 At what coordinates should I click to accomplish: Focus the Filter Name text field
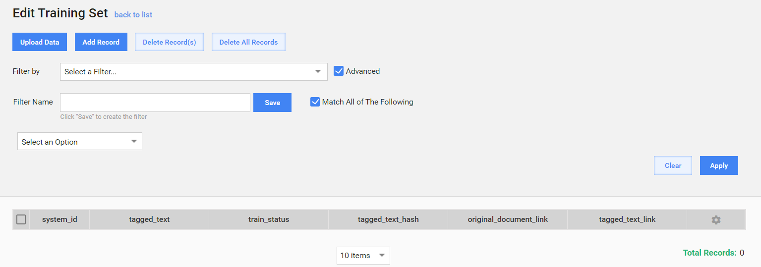(x=155, y=103)
